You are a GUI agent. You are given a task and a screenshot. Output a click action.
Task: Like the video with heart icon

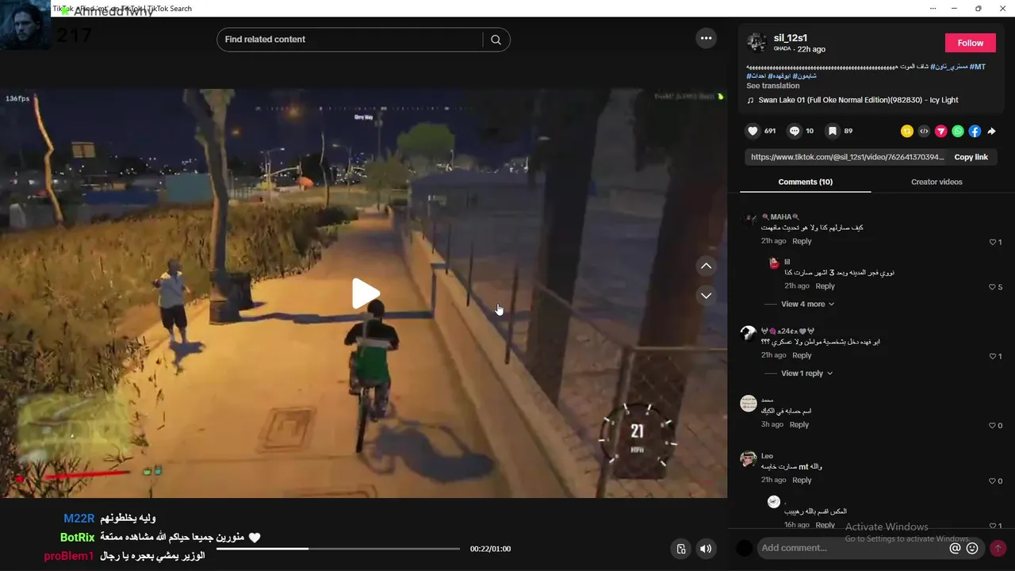[x=753, y=131]
